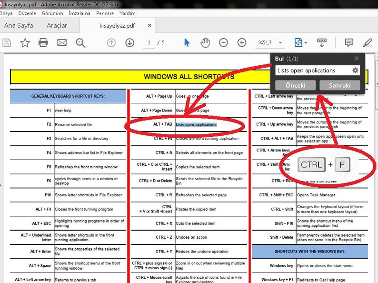Send file by email envelope icon
378x283 pixels.
point(62,43)
